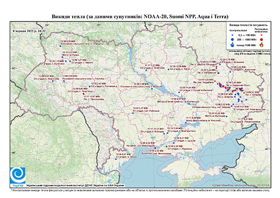Select the large red circle legend symbol
Viewport: 280px width, 198px height.
coord(261,39)
